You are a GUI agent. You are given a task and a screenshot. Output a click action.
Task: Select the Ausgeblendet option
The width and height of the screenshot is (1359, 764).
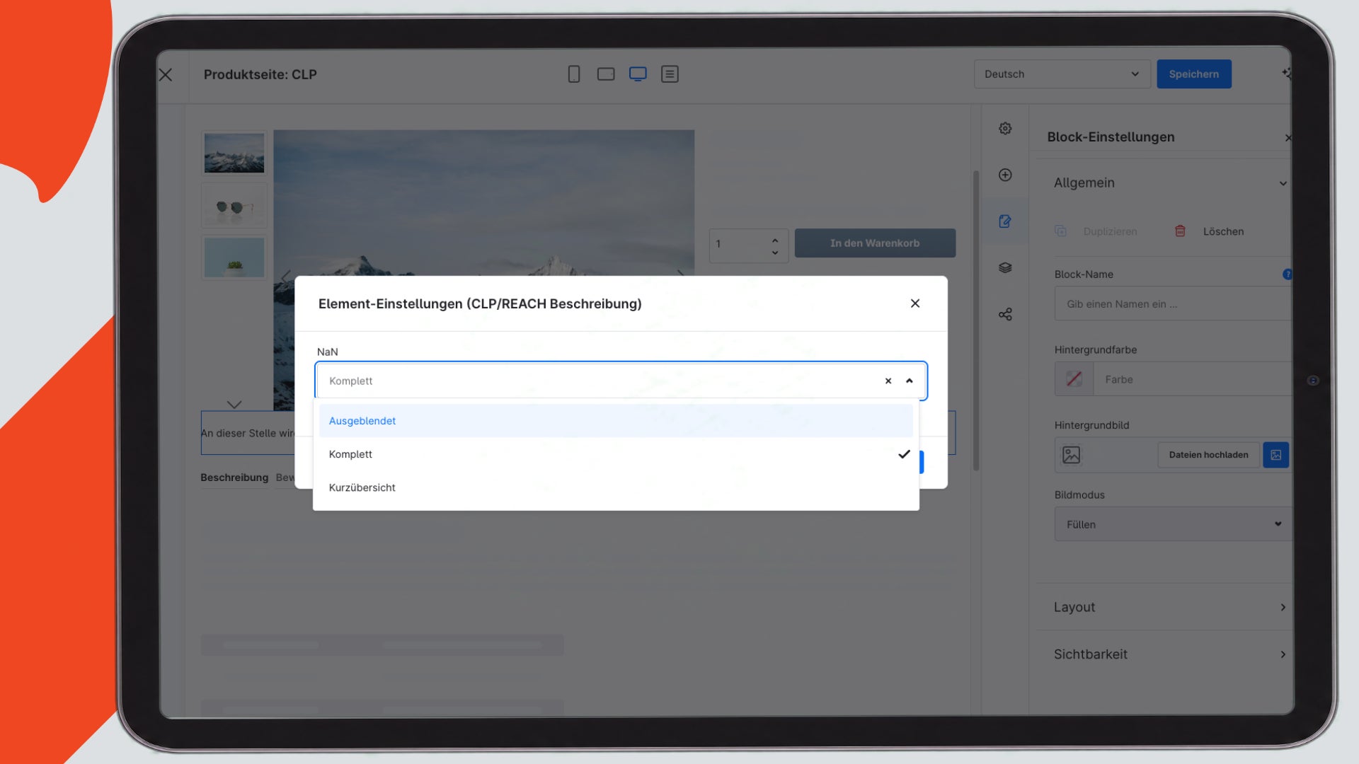point(616,421)
